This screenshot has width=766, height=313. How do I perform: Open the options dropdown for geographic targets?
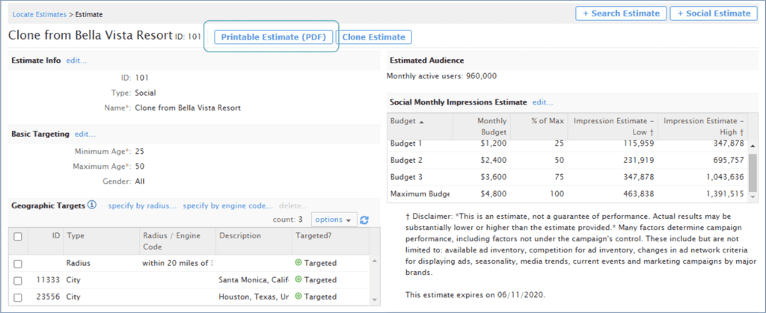(x=334, y=220)
